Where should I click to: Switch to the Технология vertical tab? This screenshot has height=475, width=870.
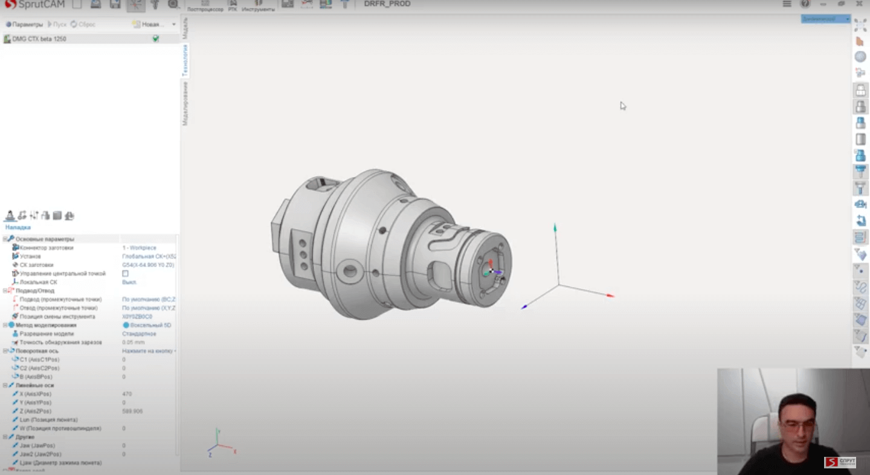pyautogui.click(x=185, y=60)
